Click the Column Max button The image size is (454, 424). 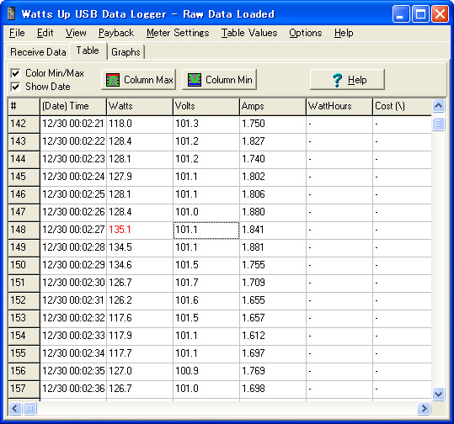[x=139, y=80]
